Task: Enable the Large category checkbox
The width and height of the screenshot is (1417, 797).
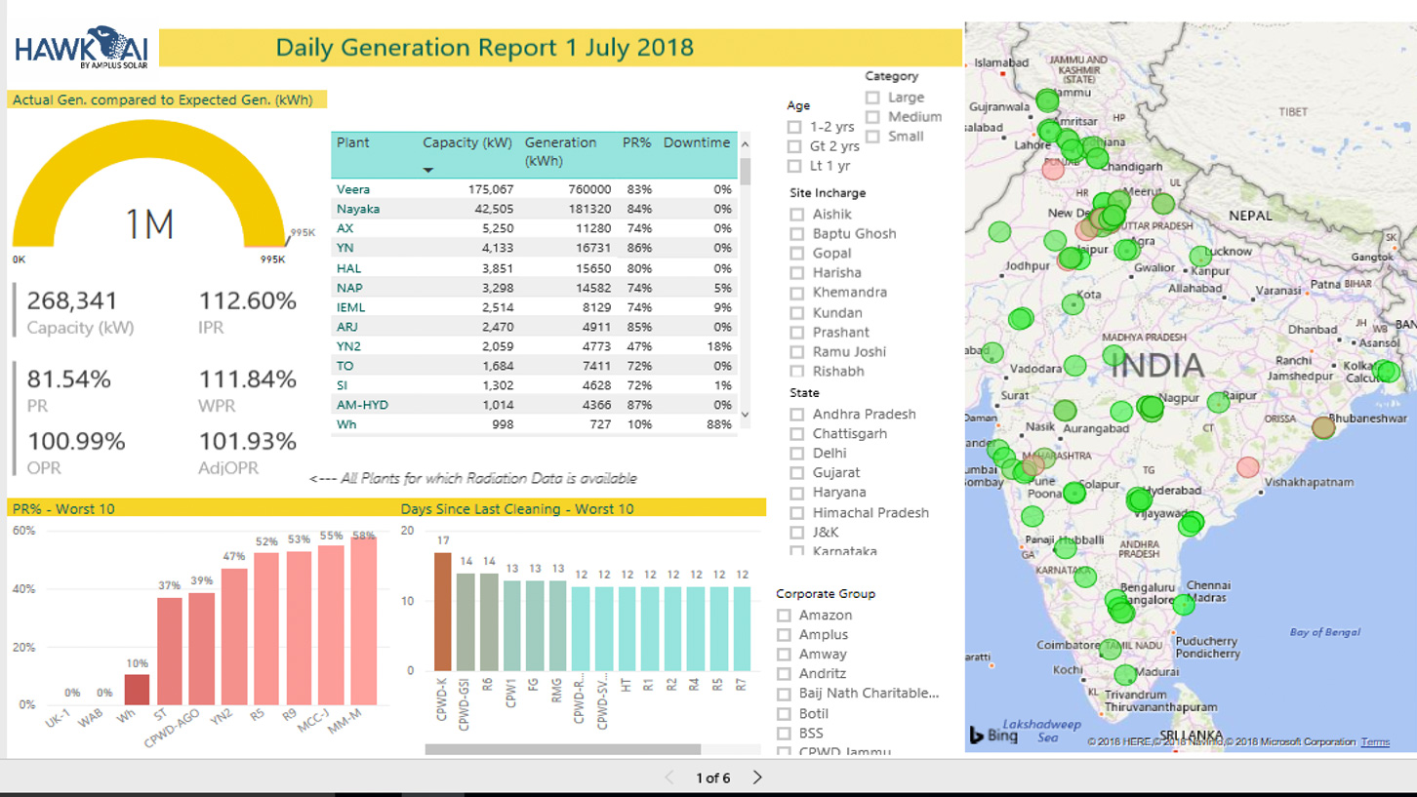Action: click(x=872, y=98)
